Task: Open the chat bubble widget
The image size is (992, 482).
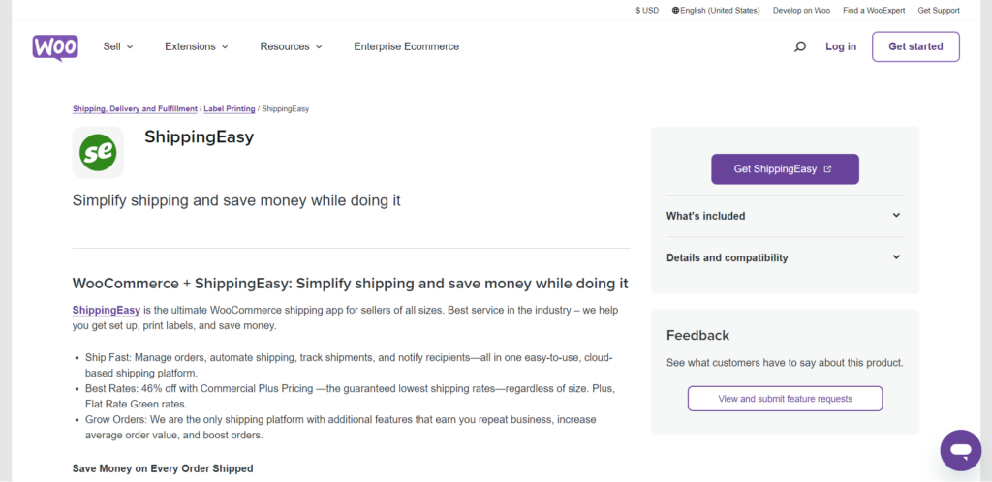Action: point(960,450)
